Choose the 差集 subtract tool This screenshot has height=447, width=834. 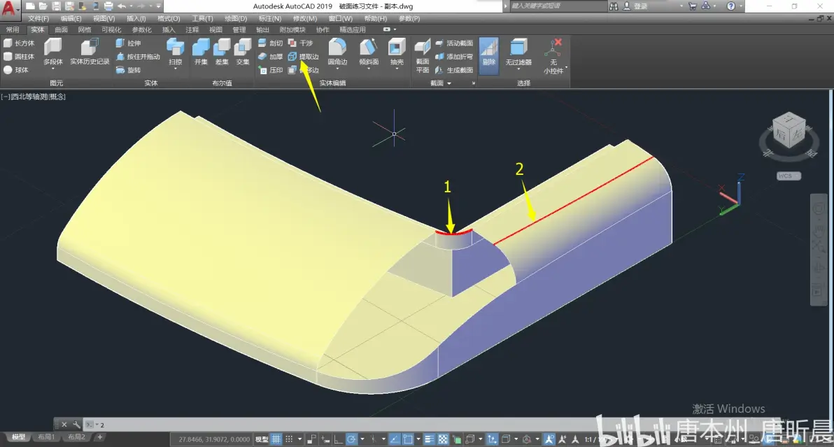click(222, 52)
